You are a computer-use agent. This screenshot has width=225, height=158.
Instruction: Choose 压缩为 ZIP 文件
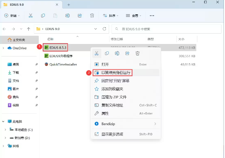[x=126, y=97]
